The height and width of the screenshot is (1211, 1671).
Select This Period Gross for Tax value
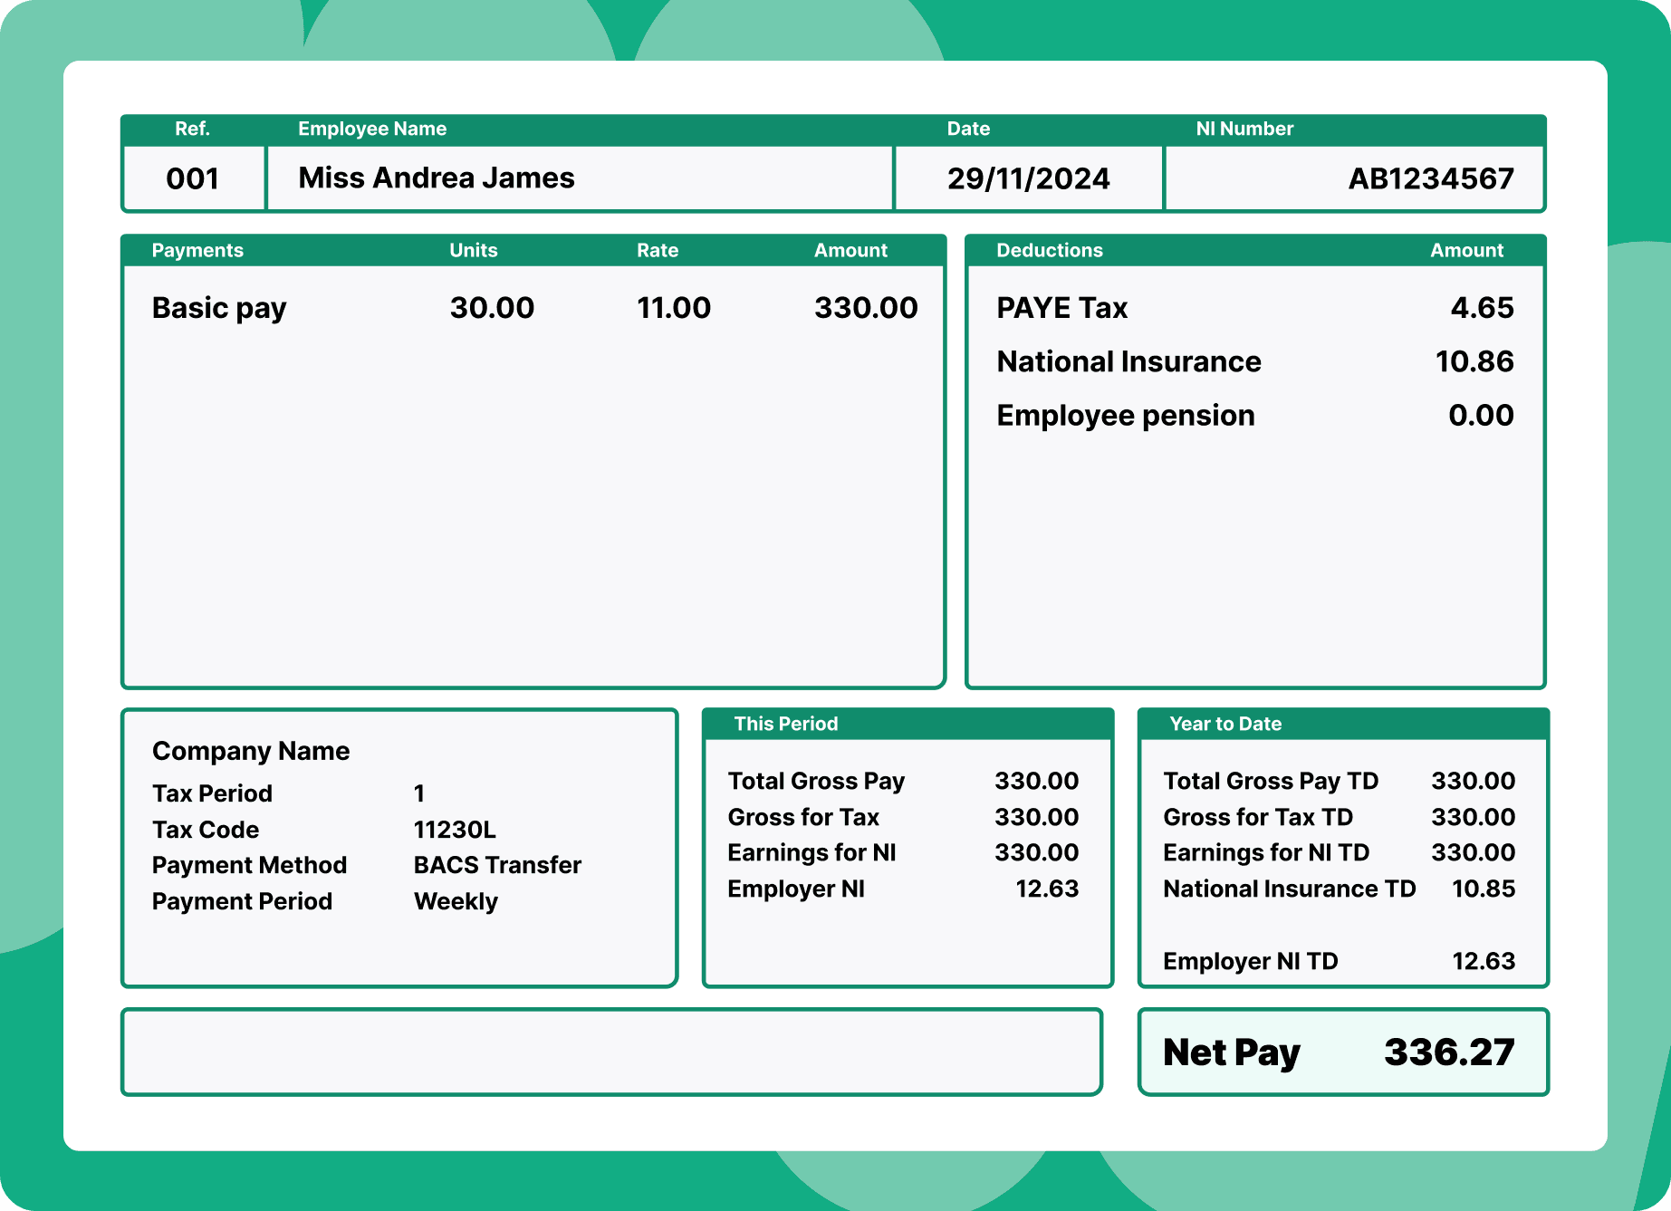point(1036,817)
